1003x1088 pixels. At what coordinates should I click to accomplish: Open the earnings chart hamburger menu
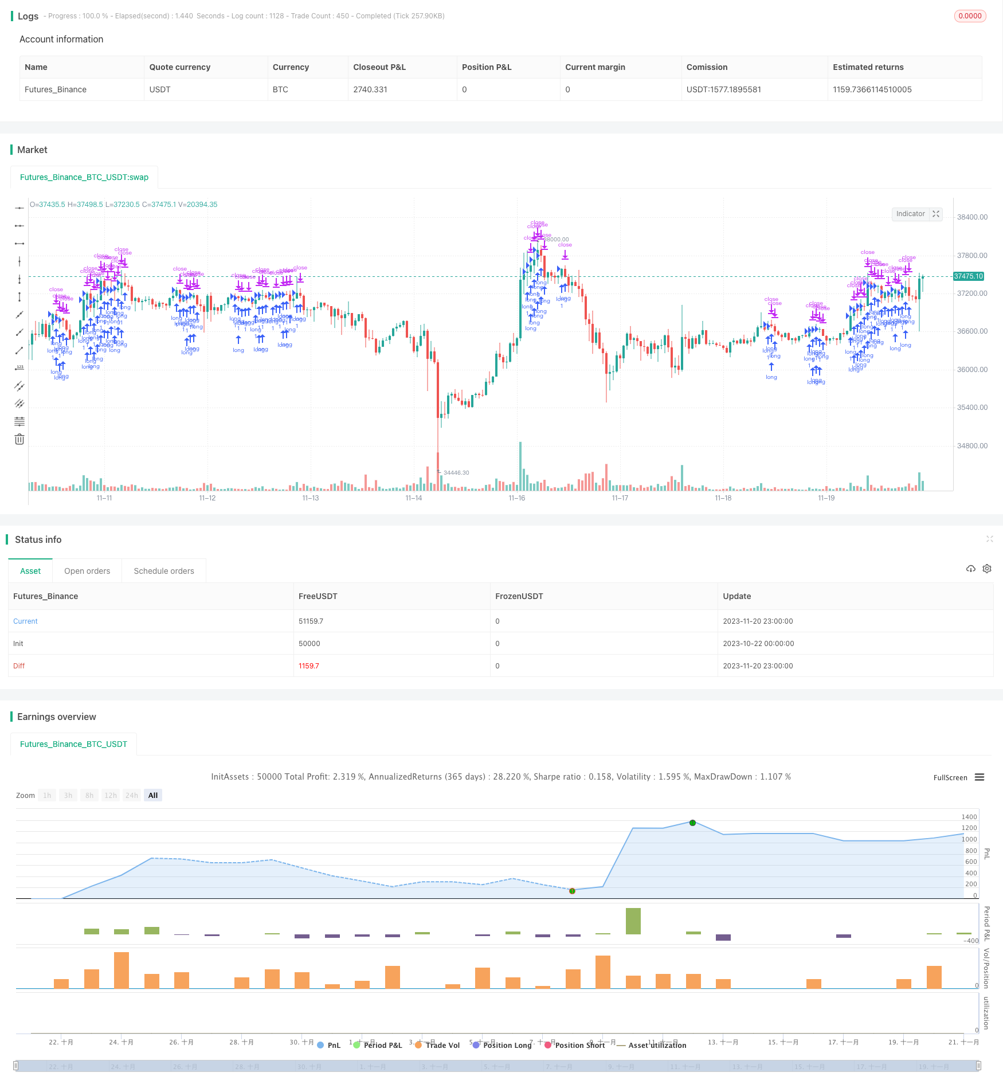980,777
